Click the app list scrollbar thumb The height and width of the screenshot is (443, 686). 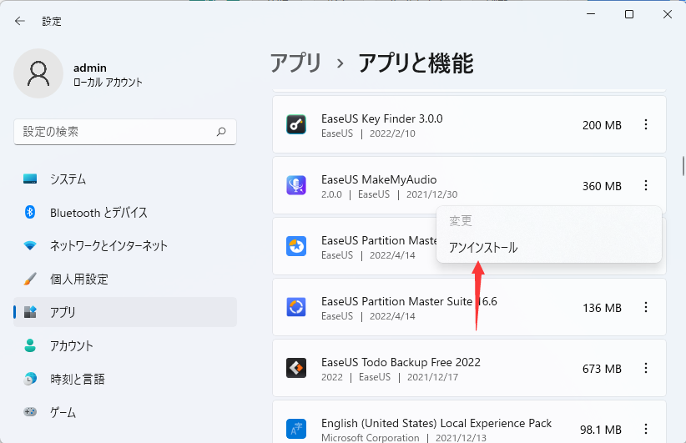click(x=683, y=166)
